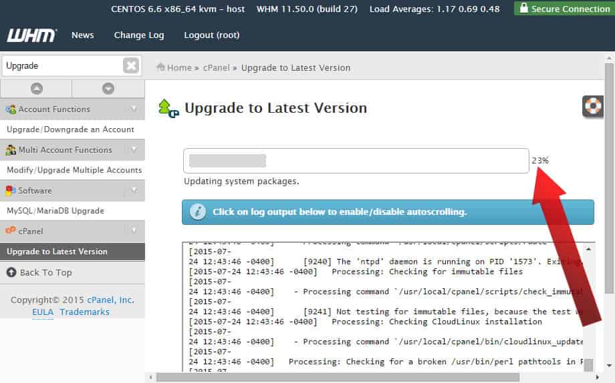Open Modify/Upgrade Multiple Accounts

74,170
